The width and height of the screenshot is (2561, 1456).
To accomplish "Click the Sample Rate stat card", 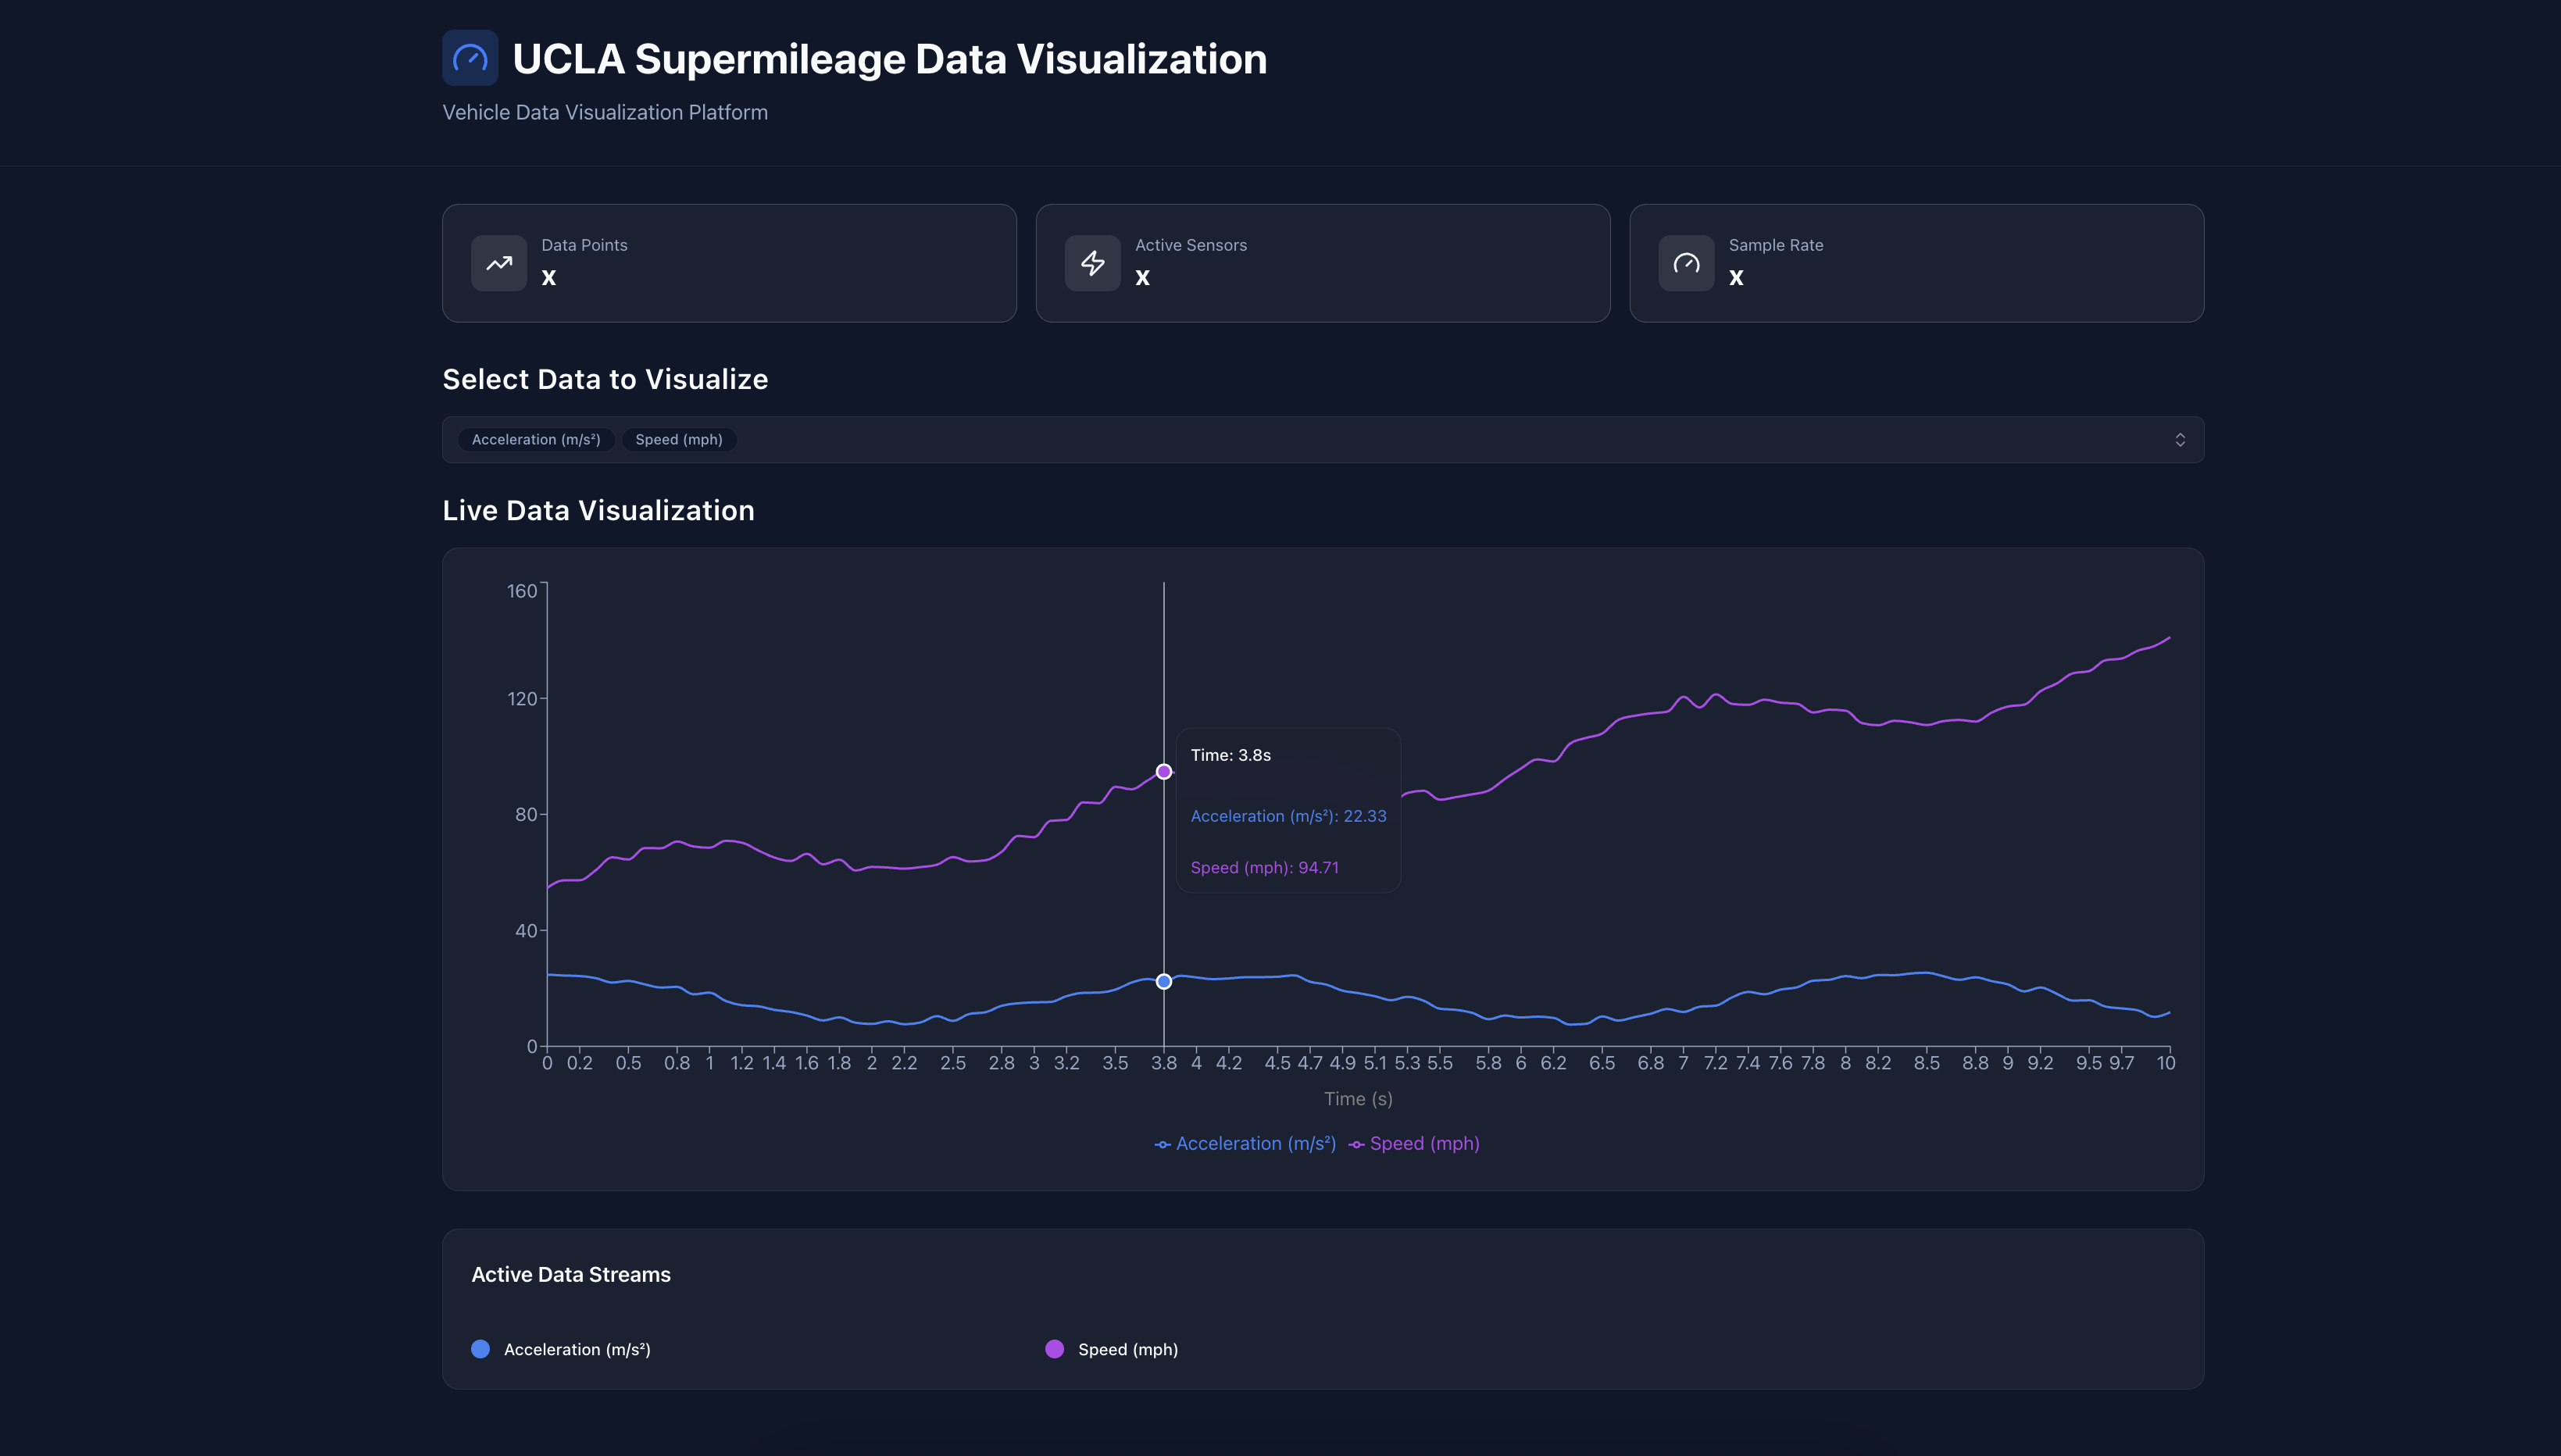I will [x=1916, y=263].
